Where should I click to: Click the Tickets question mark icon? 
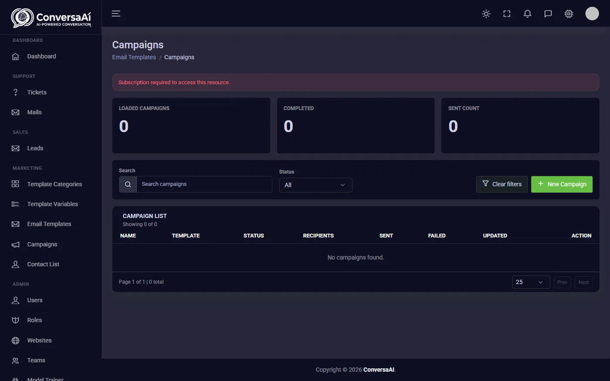point(15,92)
